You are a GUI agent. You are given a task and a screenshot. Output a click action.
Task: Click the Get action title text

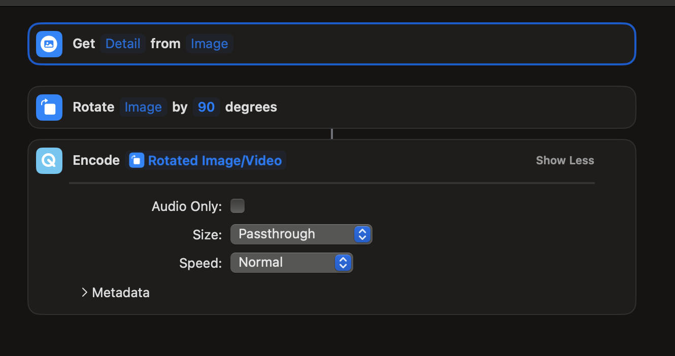[84, 44]
